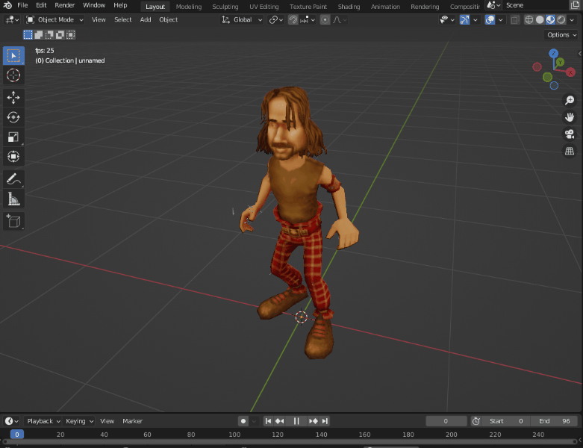Enable proportional editing toggle
583x448 pixels.
coord(325,20)
